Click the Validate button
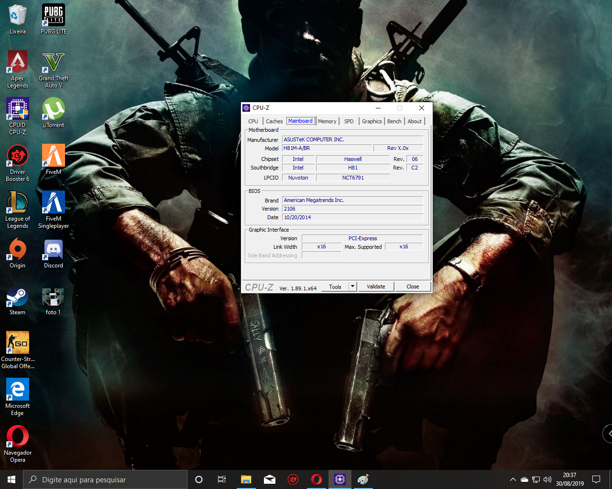Screen dimensions: 612x489 (x=376, y=287)
